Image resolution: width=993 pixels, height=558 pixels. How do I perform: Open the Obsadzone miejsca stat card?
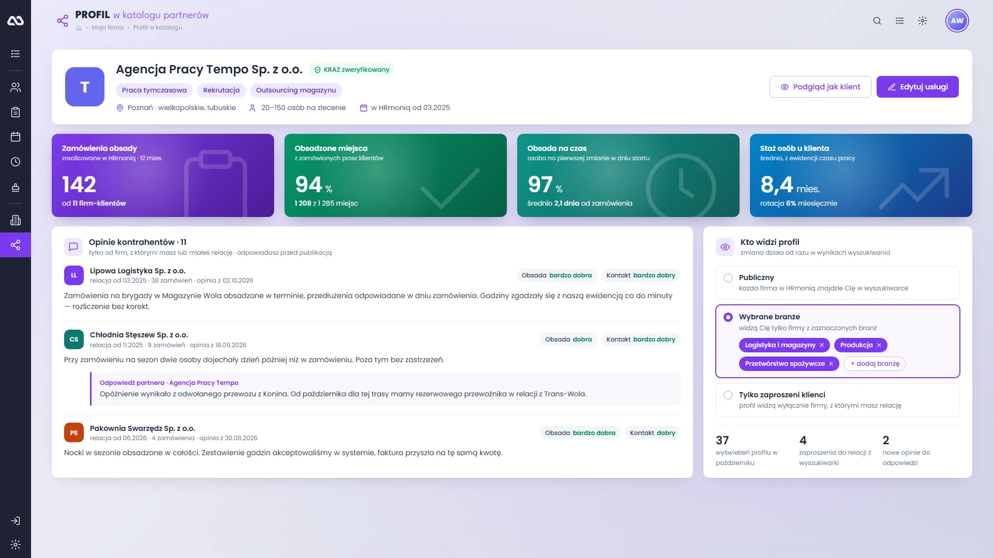pos(396,175)
